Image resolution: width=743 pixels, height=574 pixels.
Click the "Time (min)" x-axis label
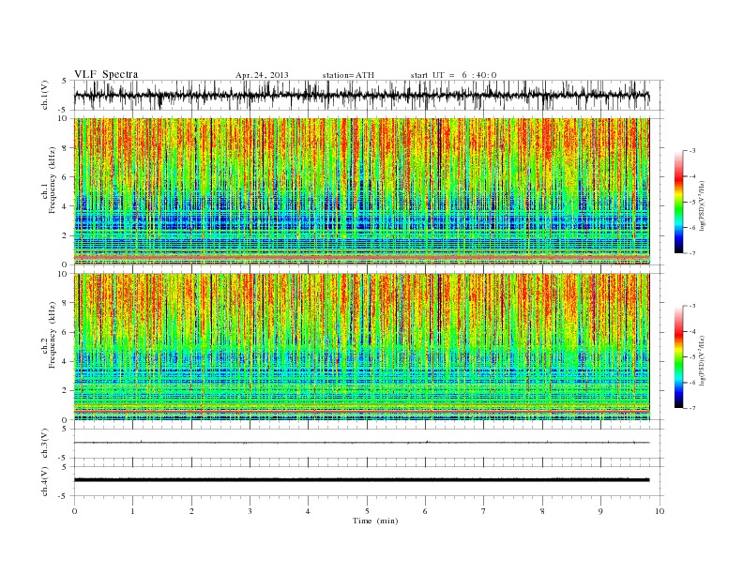point(375,521)
